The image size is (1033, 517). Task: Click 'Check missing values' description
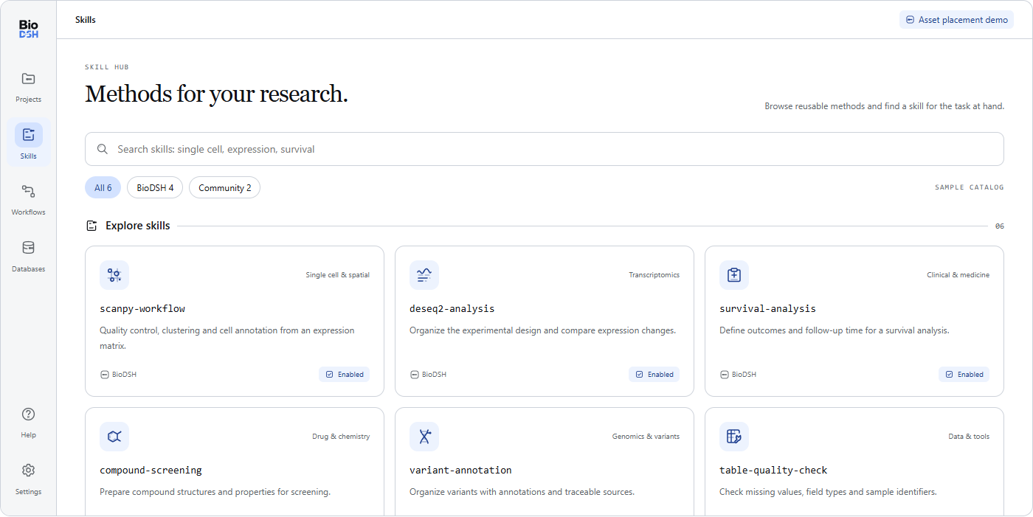(828, 492)
